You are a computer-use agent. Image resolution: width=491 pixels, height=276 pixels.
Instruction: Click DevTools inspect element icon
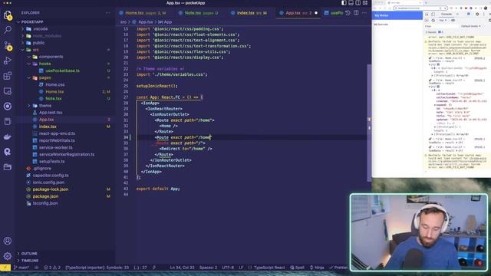427,14
